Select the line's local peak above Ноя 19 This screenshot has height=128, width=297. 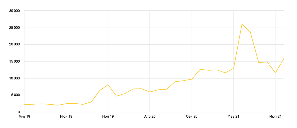point(108,85)
